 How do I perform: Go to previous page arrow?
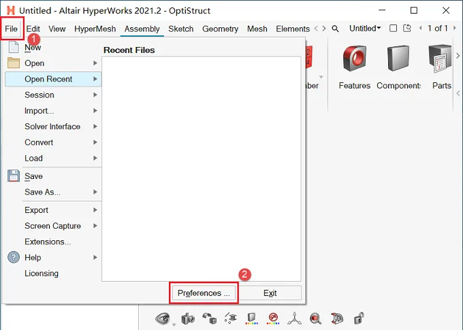[x=421, y=29]
